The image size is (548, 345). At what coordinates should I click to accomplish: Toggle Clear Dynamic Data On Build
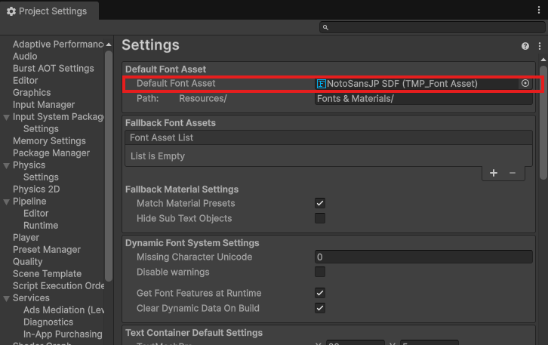click(x=320, y=308)
